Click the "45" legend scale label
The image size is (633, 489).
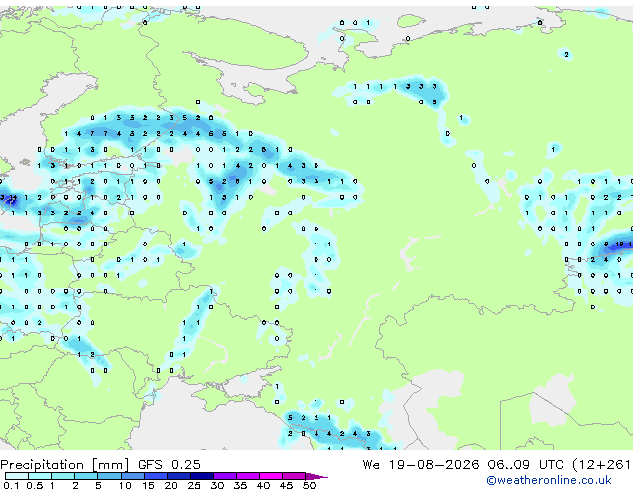point(286,485)
